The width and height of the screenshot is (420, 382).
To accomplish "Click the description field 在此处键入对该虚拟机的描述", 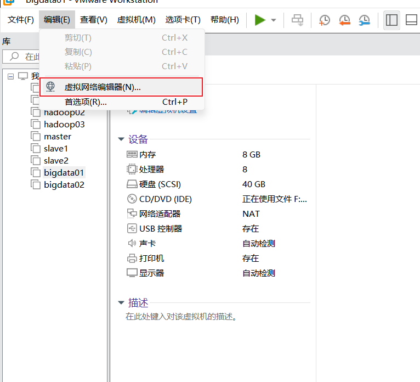I will [x=181, y=317].
